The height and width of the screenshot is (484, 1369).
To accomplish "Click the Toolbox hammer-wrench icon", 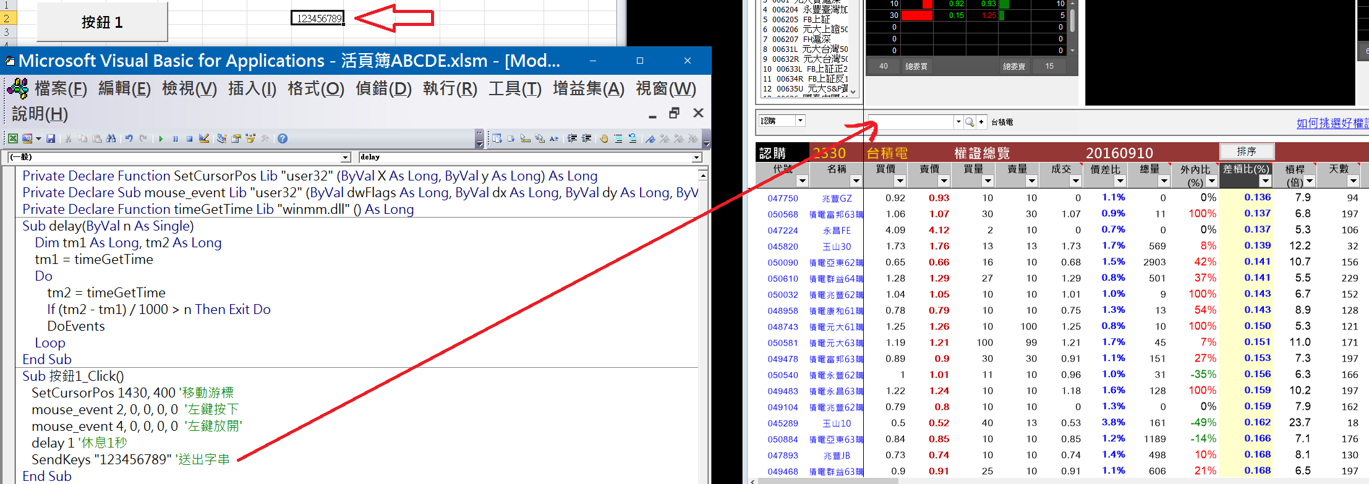I will (x=265, y=138).
